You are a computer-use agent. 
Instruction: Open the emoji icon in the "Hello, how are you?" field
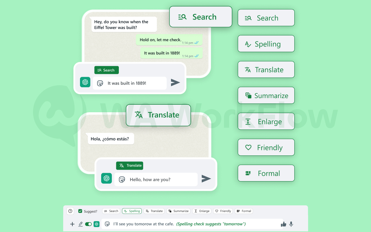(122, 180)
